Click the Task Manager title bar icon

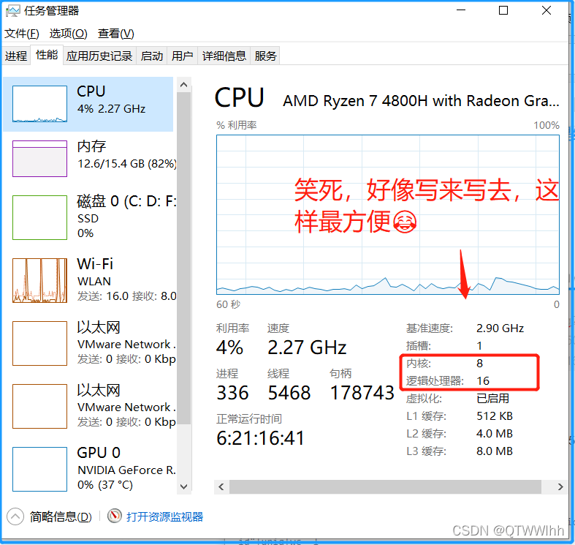point(13,11)
